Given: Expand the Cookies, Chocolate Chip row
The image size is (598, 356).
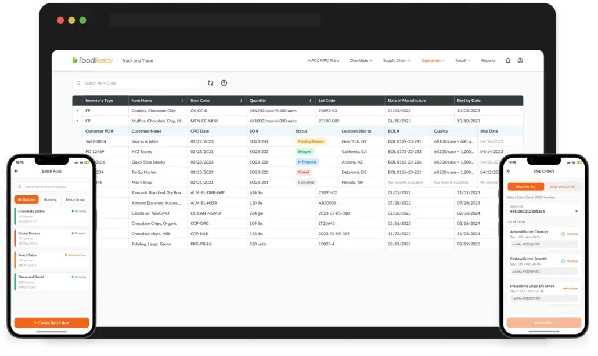Looking at the screenshot, I should coord(78,111).
